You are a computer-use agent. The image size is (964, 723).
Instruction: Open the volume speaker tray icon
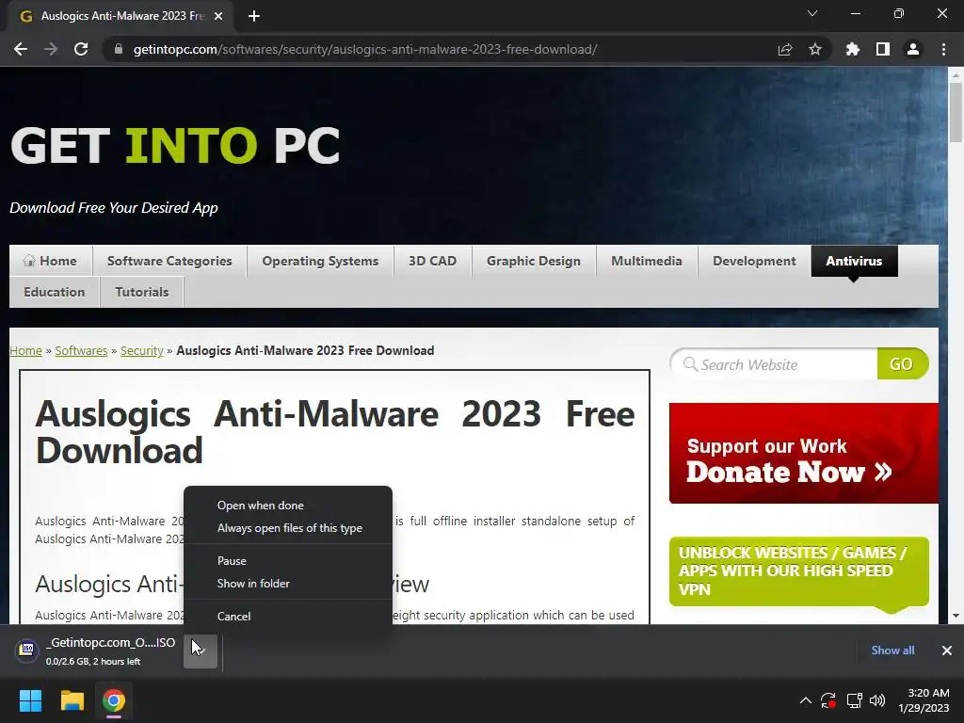(x=877, y=700)
